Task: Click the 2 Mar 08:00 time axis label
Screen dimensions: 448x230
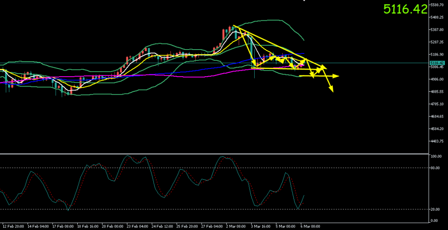Action: coord(235,226)
